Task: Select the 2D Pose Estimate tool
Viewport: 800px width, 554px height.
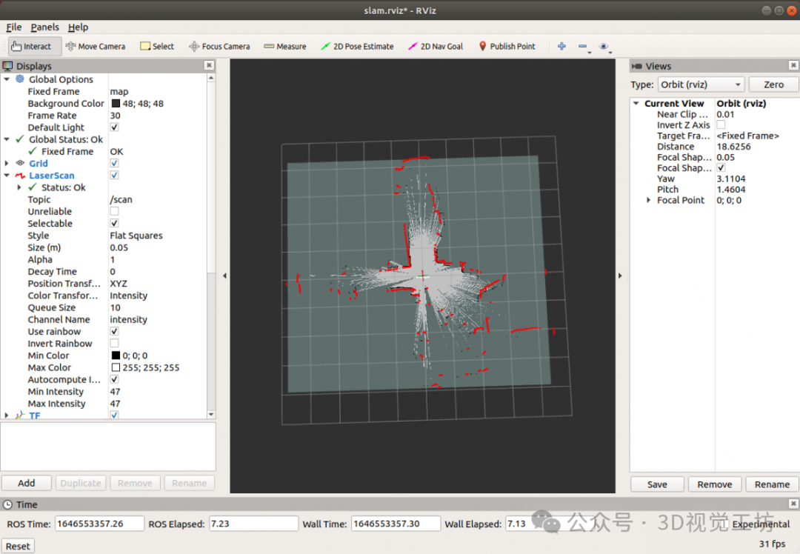Action: 357,47
